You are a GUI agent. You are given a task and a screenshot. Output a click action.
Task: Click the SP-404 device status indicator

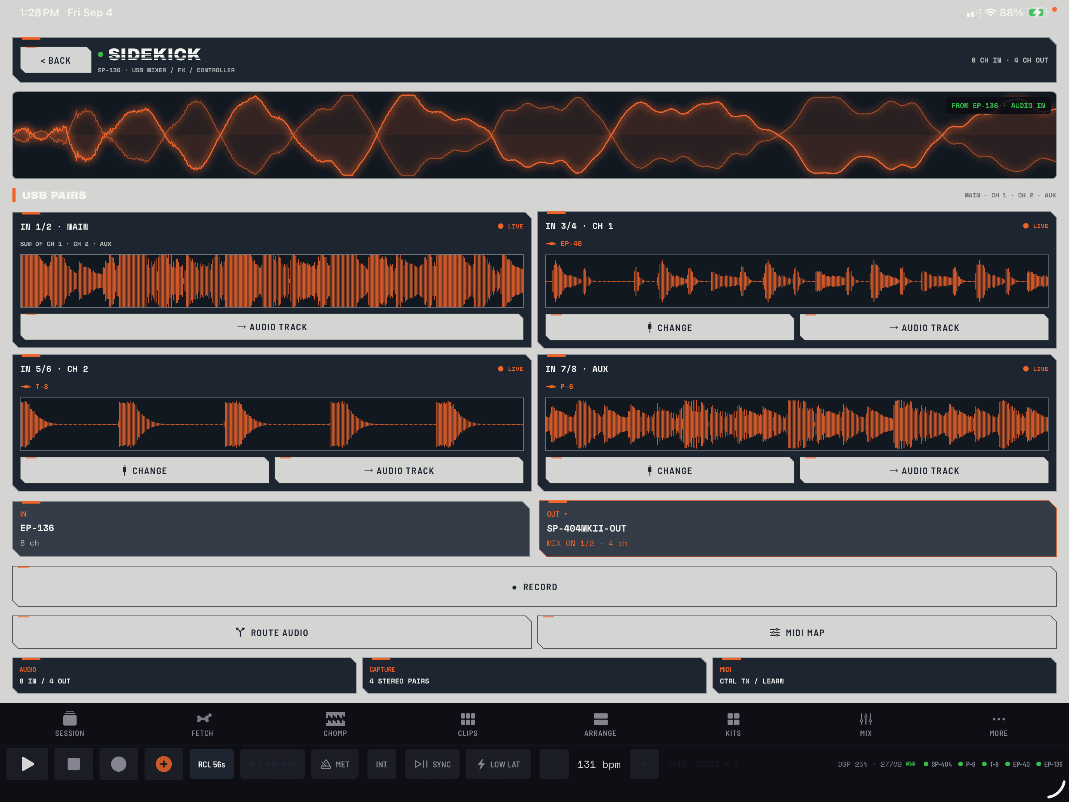938,764
